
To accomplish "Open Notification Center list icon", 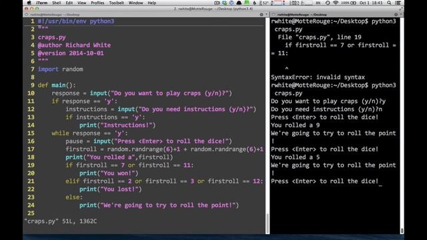I will tap(398, 3).
